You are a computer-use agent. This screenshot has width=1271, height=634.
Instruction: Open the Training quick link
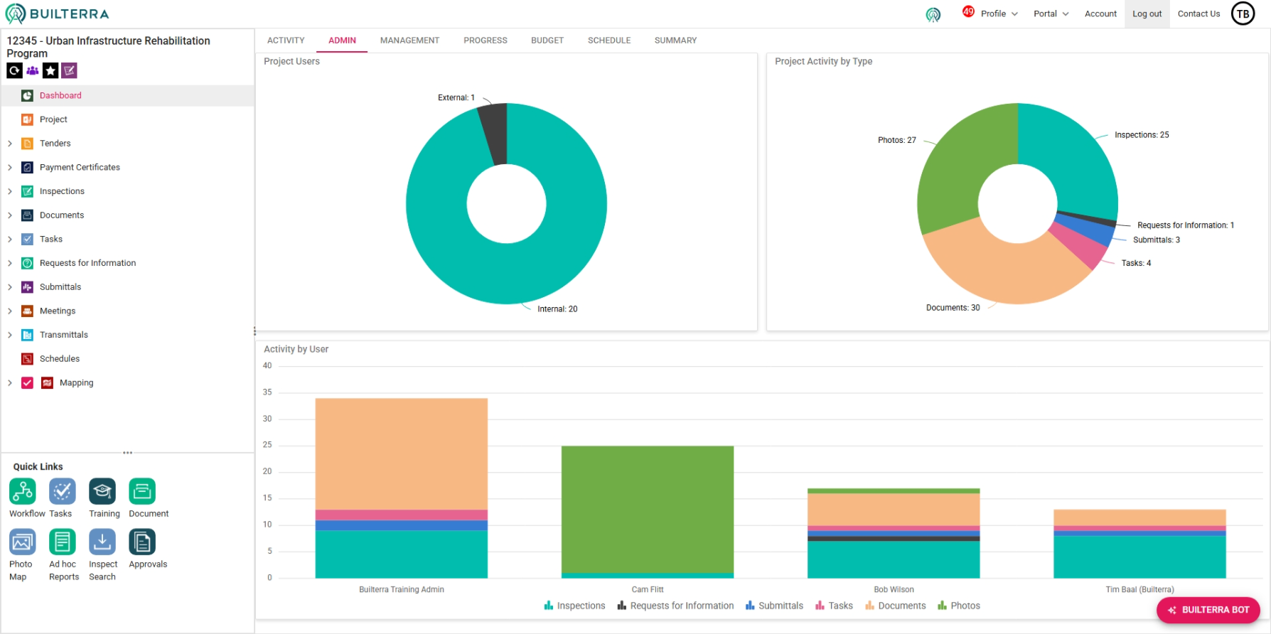click(x=102, y=491)
